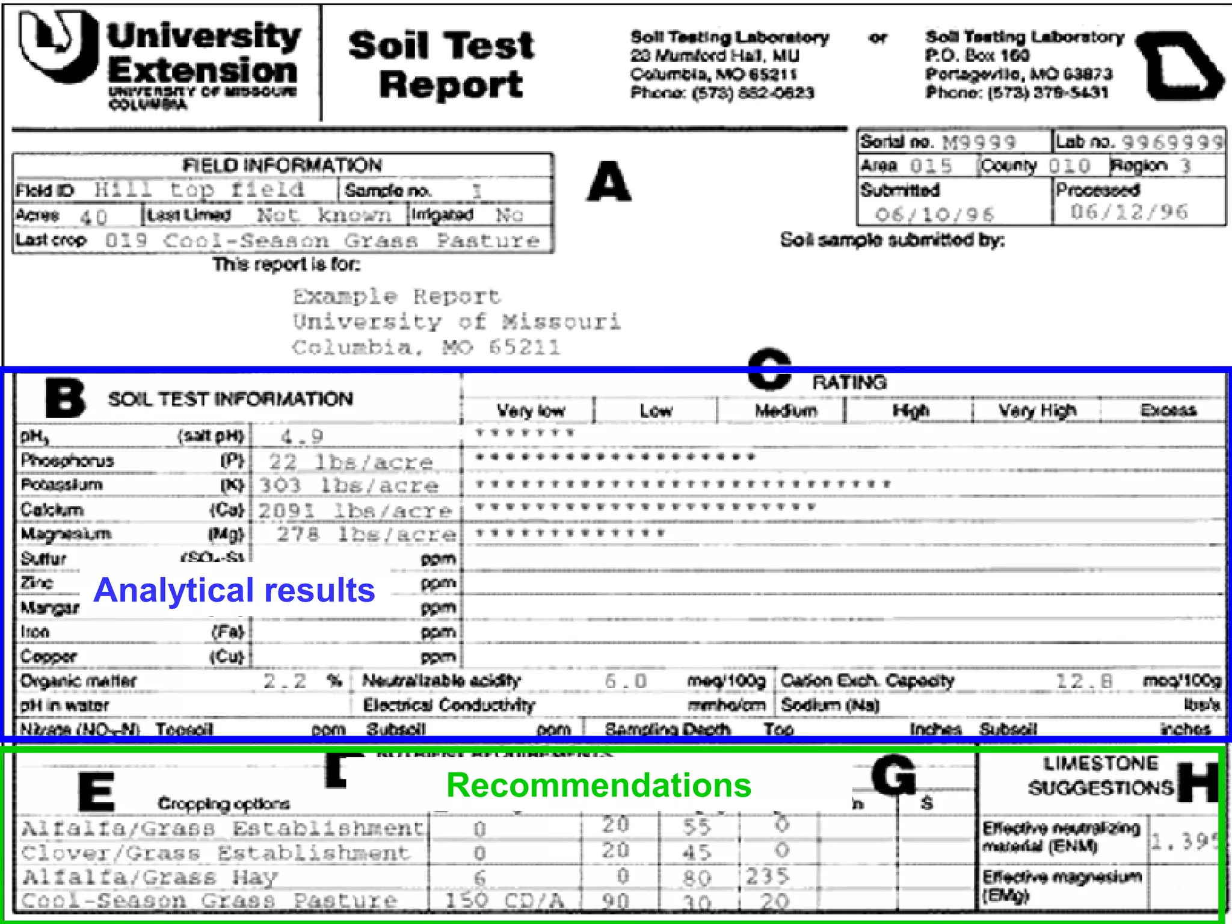Screen dimensions: 1232x924
Task: Click the Submitted date 06/10/96
Action: pos(934,214)
